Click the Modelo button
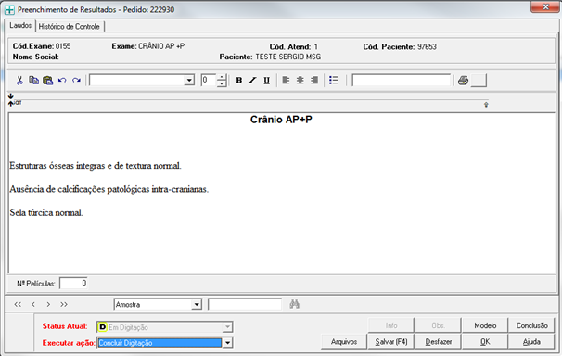 tap(485, 325)
